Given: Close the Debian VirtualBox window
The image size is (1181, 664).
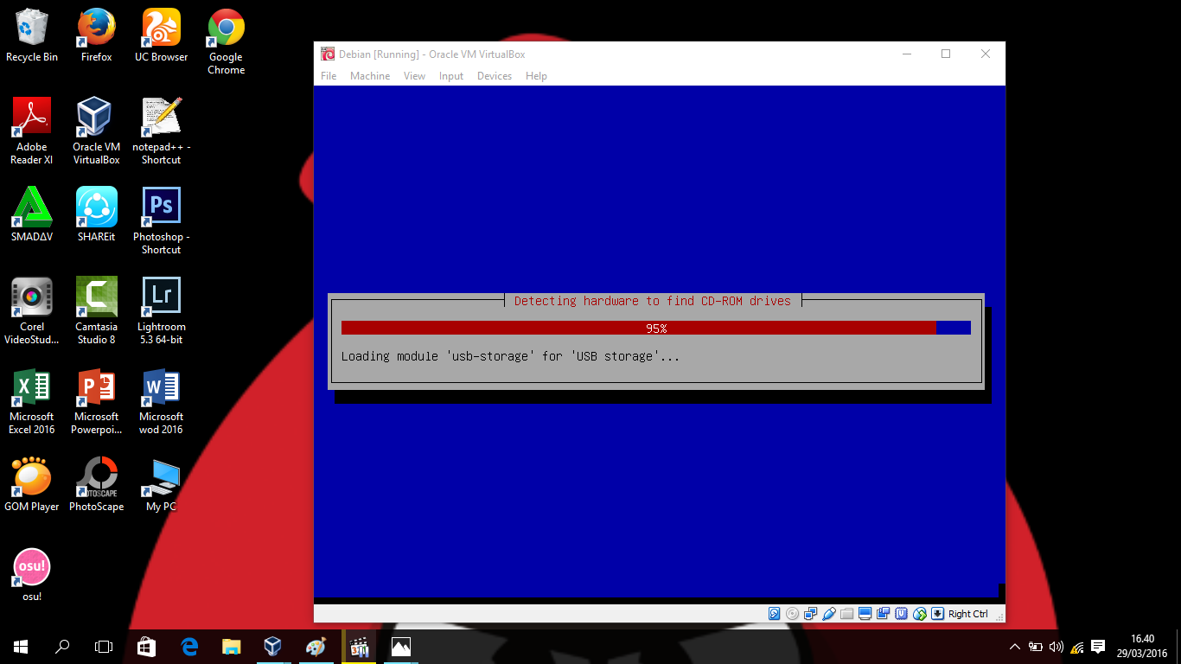Looking at the screenshot, I should 986,54.
